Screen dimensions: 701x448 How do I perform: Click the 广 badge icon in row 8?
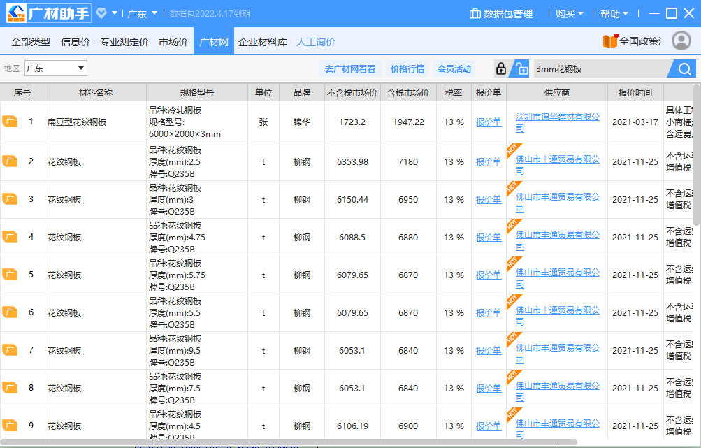(10, 388)
